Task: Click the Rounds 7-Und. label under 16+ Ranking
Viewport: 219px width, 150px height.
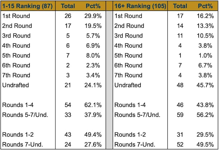Action: pyautogui.click(x=135, y=145)
